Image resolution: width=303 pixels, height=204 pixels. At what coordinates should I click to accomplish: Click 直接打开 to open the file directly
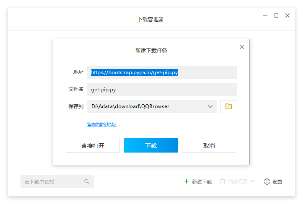coord(93,145)
